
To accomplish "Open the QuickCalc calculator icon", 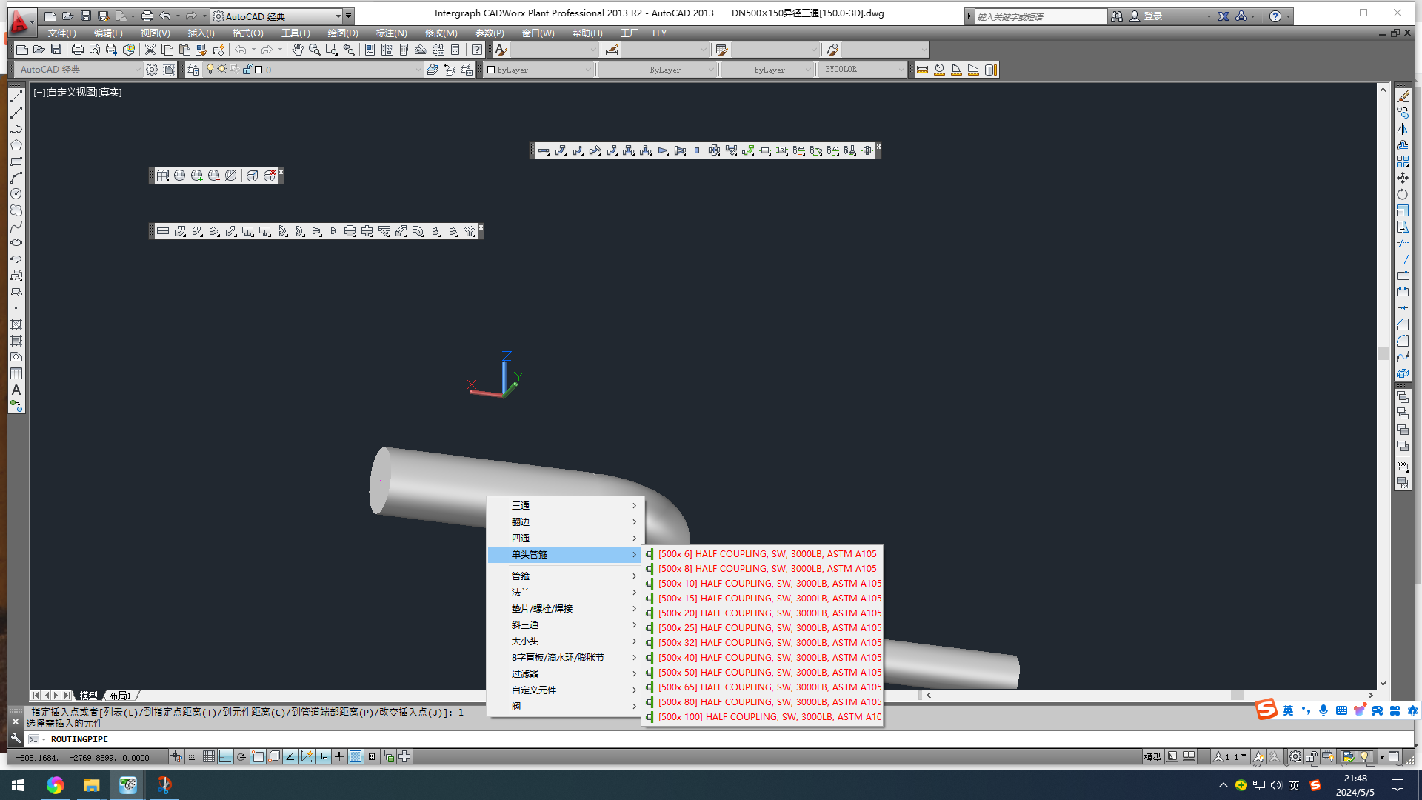I will 455,50.
